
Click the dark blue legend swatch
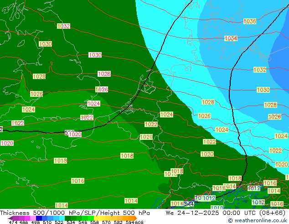tap(39, 218)
